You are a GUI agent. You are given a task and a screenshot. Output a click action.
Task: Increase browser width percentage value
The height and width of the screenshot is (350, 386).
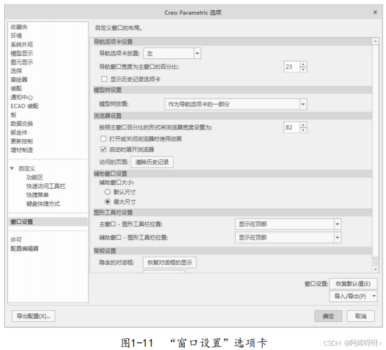[303, 125]
